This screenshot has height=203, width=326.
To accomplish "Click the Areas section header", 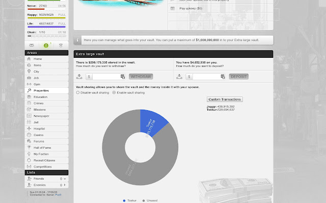I will tap(46, 53).
